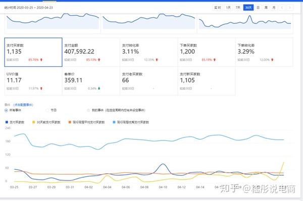Click red up arrow under 支付转化率
Image resolution: width=303 pixels, height=201 pixels.
pyautogui.click(x=157, y=60)
